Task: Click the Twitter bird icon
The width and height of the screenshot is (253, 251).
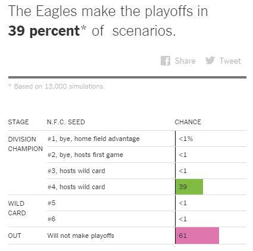Action: point(210,60)
